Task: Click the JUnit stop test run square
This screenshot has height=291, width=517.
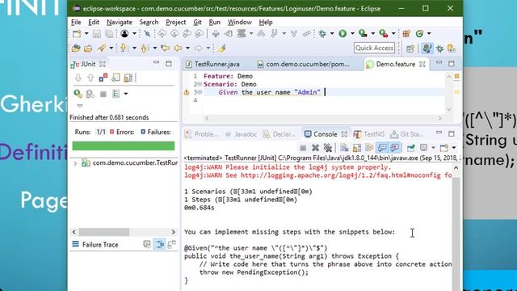Action: click(x=103, y=94)
